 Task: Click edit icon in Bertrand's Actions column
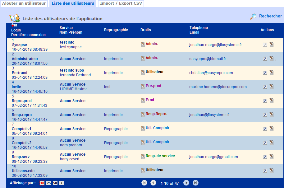[x=271, y=73]
